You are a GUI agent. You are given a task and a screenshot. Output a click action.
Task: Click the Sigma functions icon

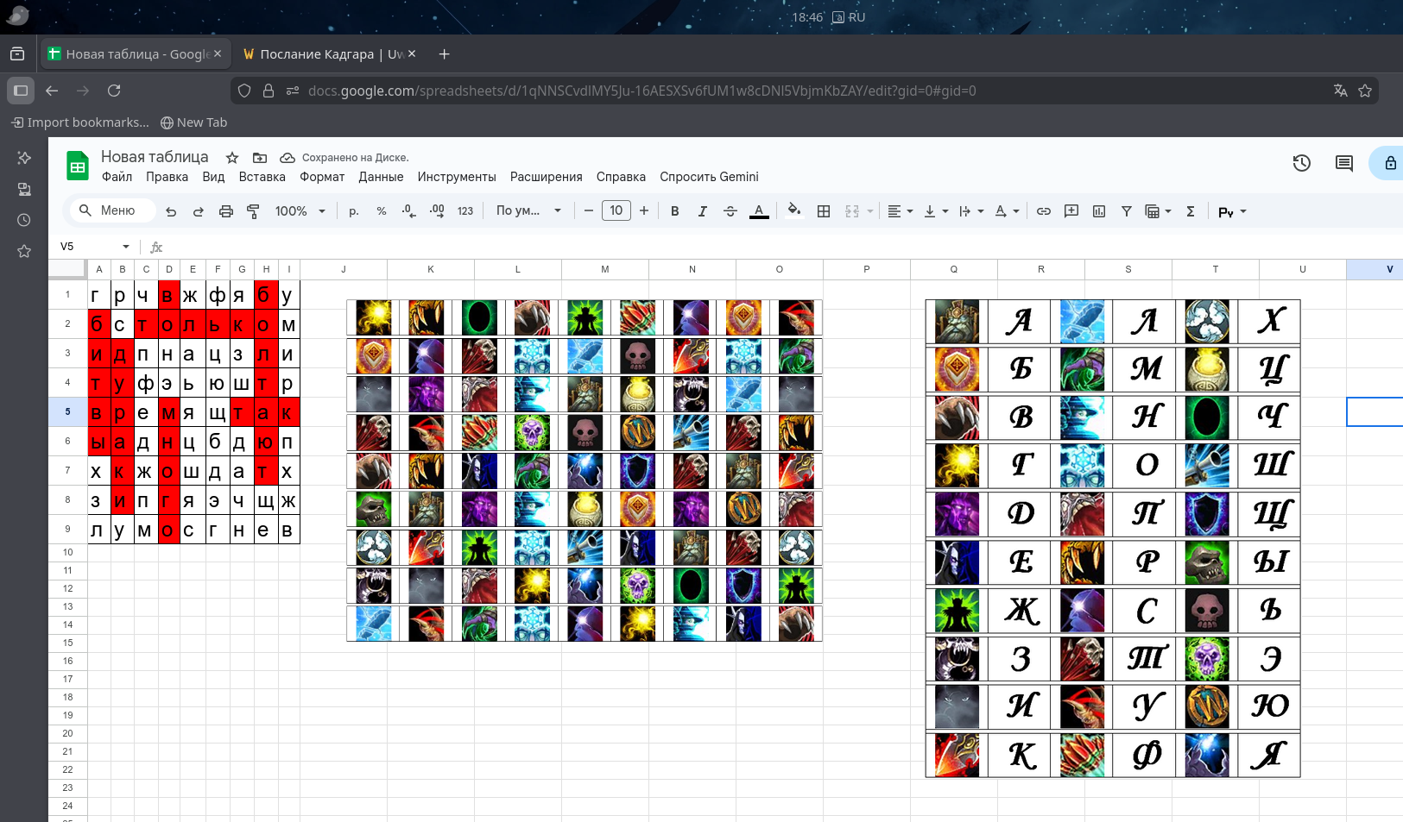(1190, 211)
